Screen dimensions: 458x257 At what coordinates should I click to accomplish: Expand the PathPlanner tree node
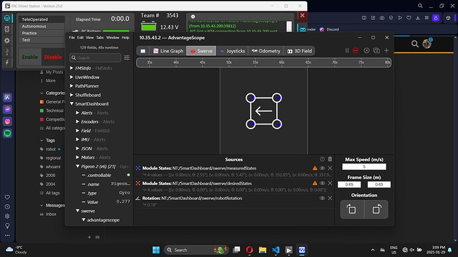point(71,86)
